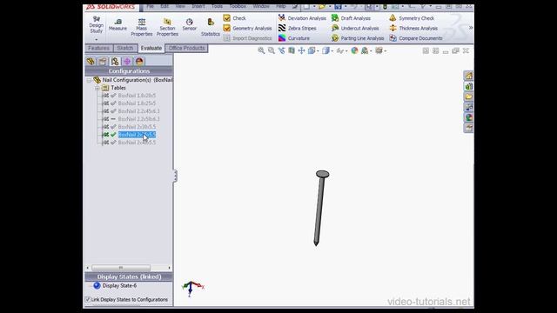Switch to Sketch tab
Viewport: 557px width, 313px height.
click(125, 48)
